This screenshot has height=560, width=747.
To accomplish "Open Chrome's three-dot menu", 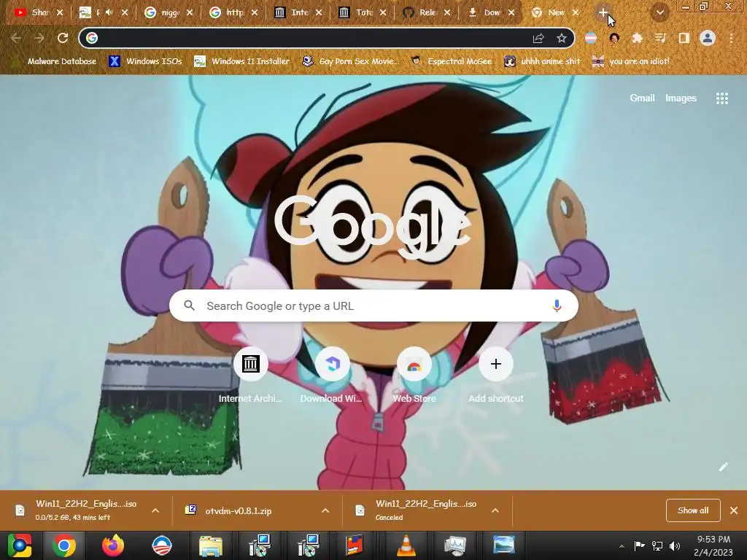I will click(731, 38).
